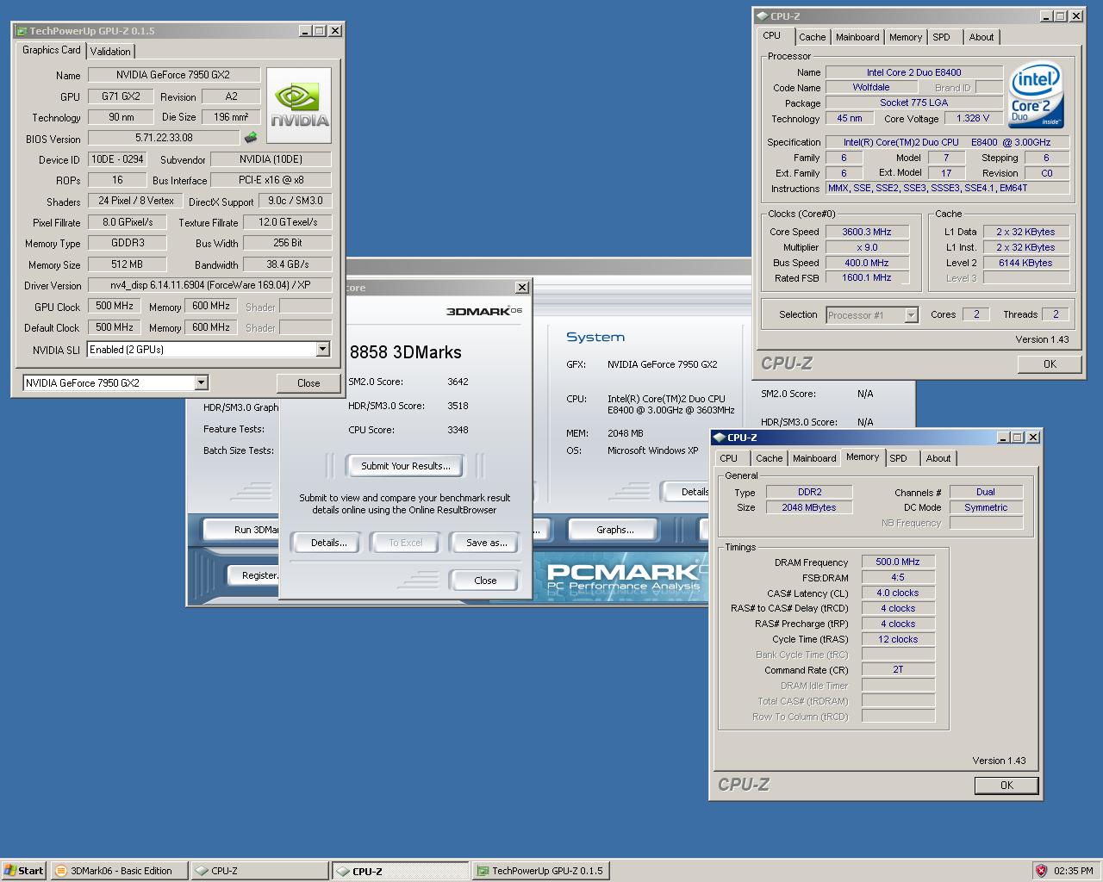Open About tab in top CPU-Z window
1103x882 pixels.
pos(981,37)
